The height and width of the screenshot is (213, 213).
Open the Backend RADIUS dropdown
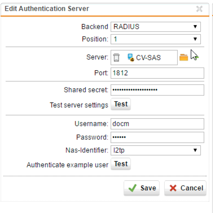[x=156, y=27]
